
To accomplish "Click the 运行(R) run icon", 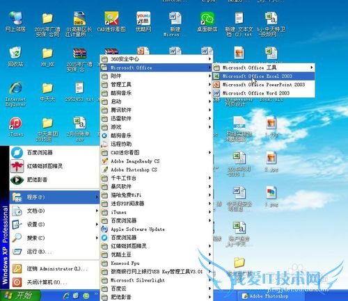I will [17, 252].
